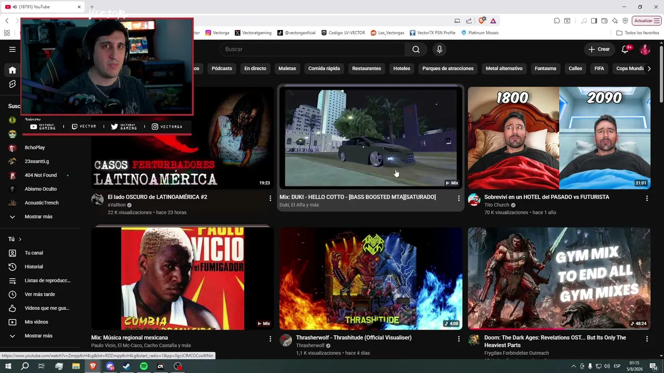
Task: Select the Hoteles filter chip
Action: [402, 68]
